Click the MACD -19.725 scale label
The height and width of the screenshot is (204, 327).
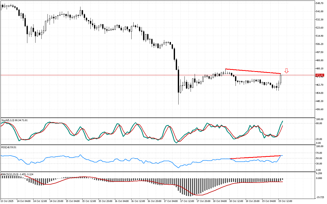pos(320,197)
